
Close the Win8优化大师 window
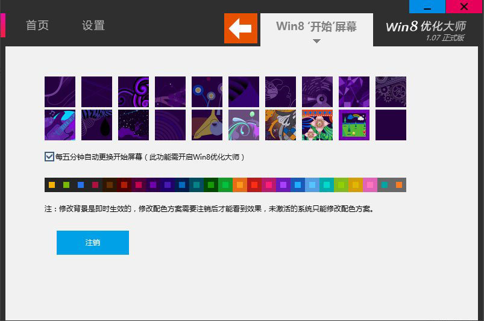pyautogui.click(x=464, y=7)
